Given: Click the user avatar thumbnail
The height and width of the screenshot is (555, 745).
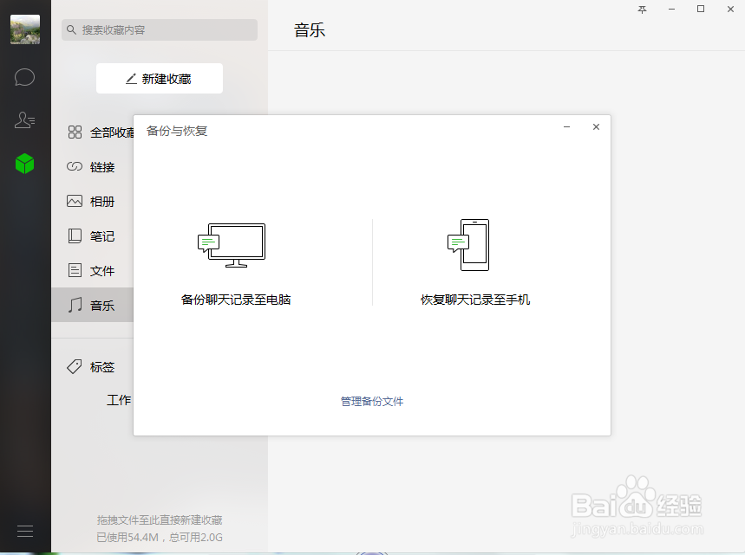Looking at the screenshot, I should pyautogui.click(x=24, y=29).
